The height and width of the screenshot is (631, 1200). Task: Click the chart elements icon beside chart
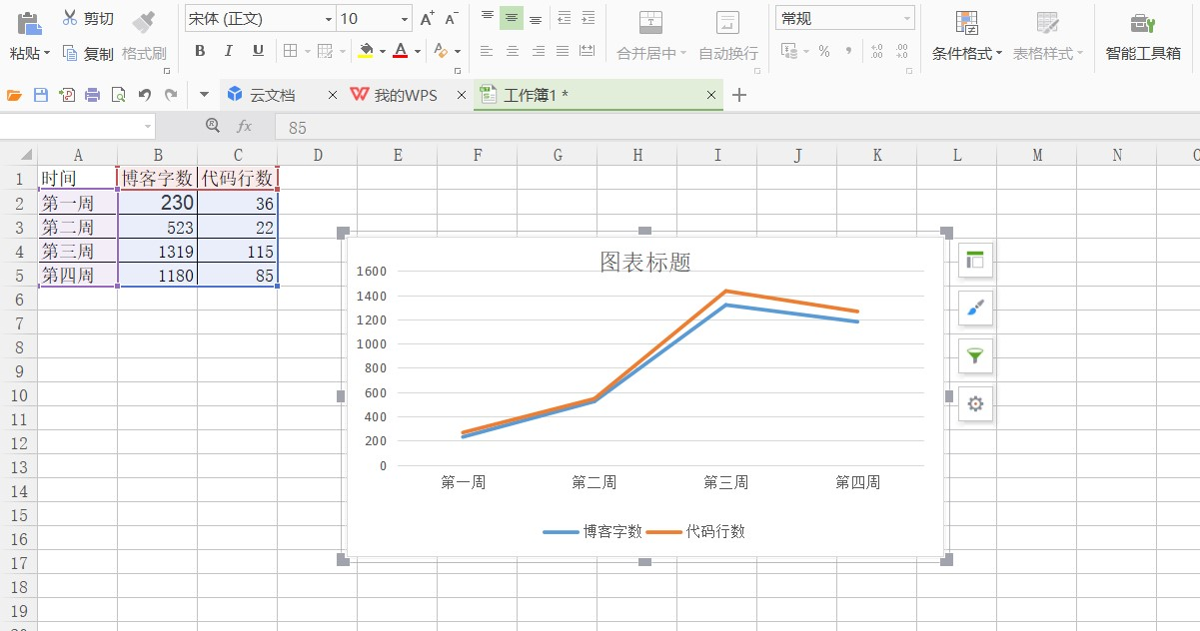pos(975,261)
